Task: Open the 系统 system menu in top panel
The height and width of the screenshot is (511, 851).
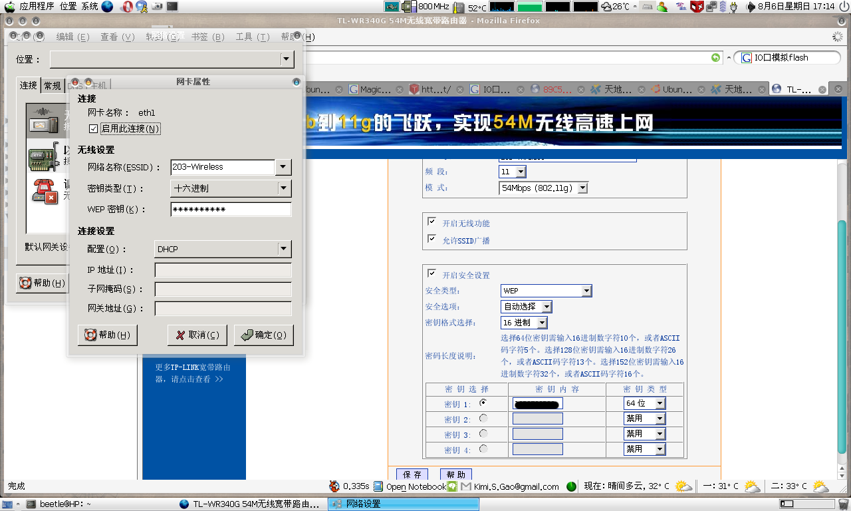Action: tap(89, 7)
